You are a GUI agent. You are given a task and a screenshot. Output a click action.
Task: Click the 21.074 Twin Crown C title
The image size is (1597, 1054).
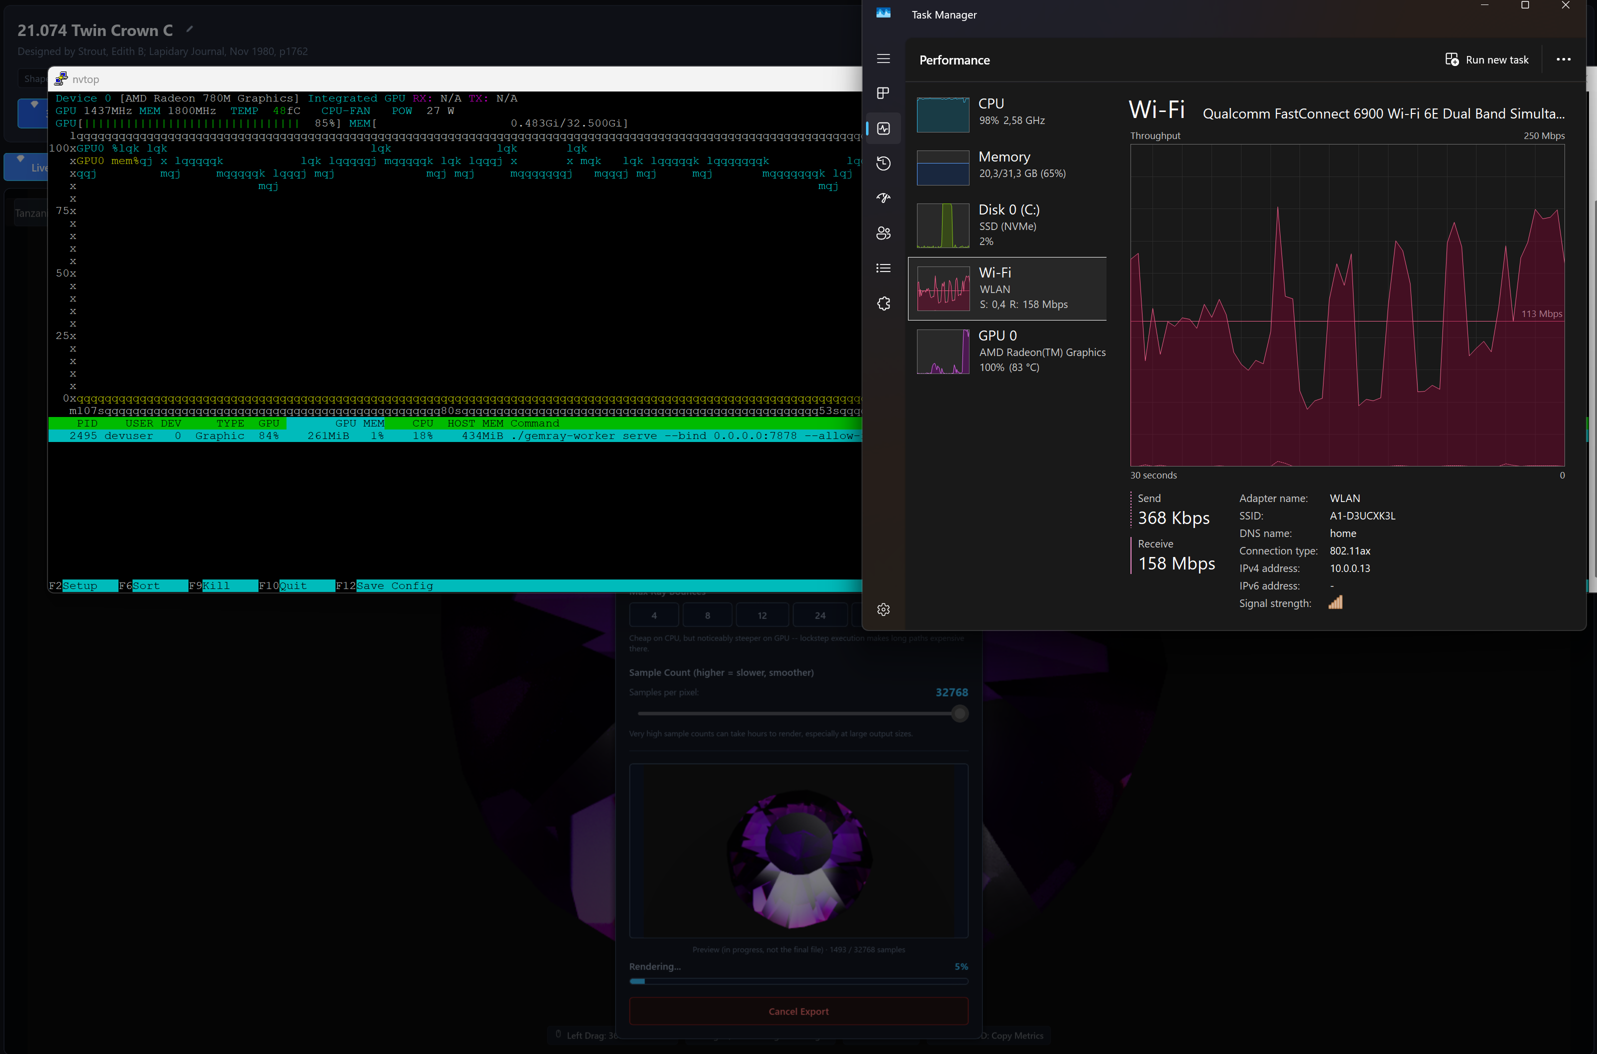click(x=95, y=30)
